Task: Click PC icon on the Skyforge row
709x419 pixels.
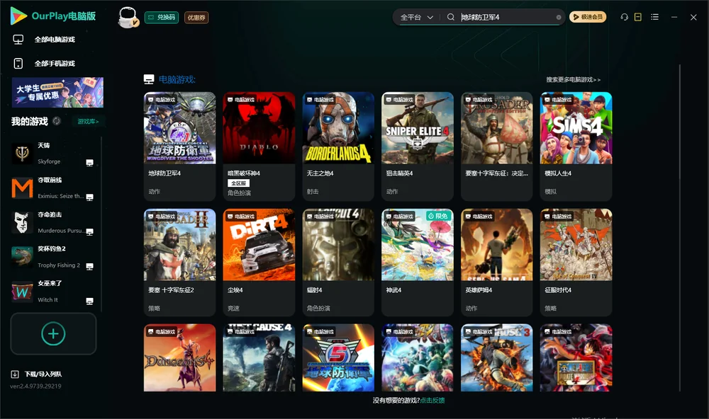Action: [89, 163]
